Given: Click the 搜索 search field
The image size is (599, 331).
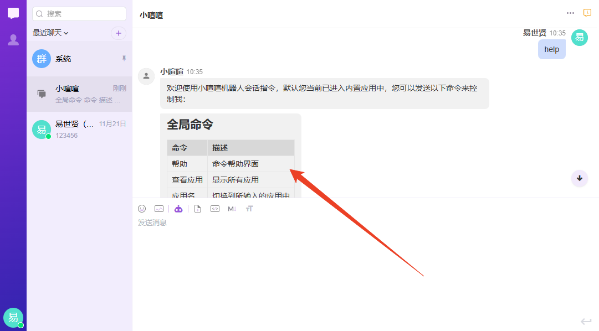Looking at the screenshot, I should pos(79,13).
